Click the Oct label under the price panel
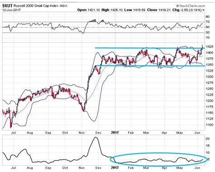215x172 pixels. [65, 133]
